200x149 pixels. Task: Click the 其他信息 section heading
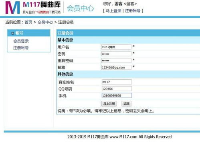[x=65, y=74]
